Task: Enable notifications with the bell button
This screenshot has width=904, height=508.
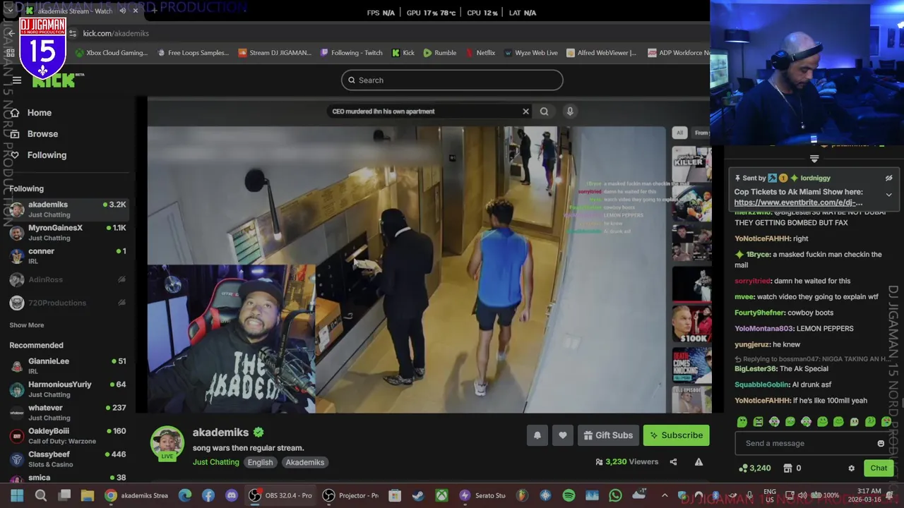Action: pyautogui.click(x=537, y=435)
